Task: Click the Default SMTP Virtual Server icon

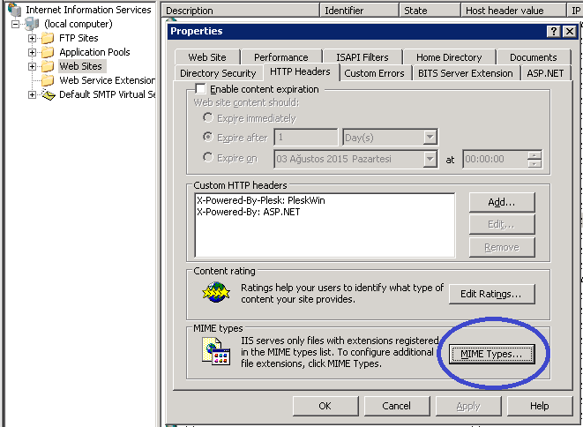Action: 48,94
